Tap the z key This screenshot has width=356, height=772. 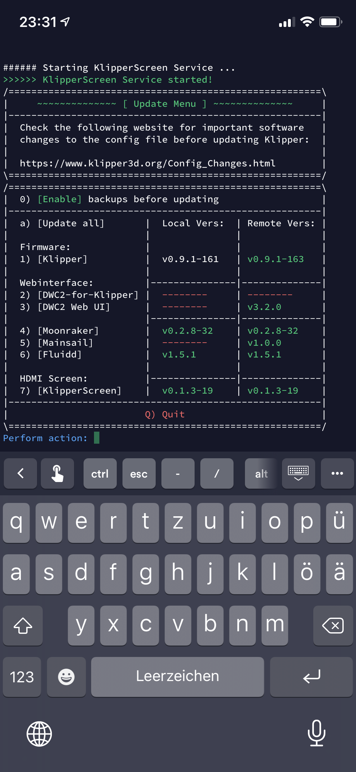[178, 523]
